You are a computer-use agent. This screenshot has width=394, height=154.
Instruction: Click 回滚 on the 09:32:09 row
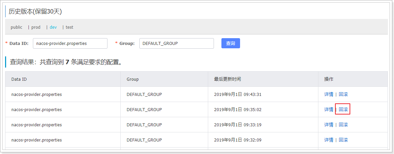click(x=343, y=140)
